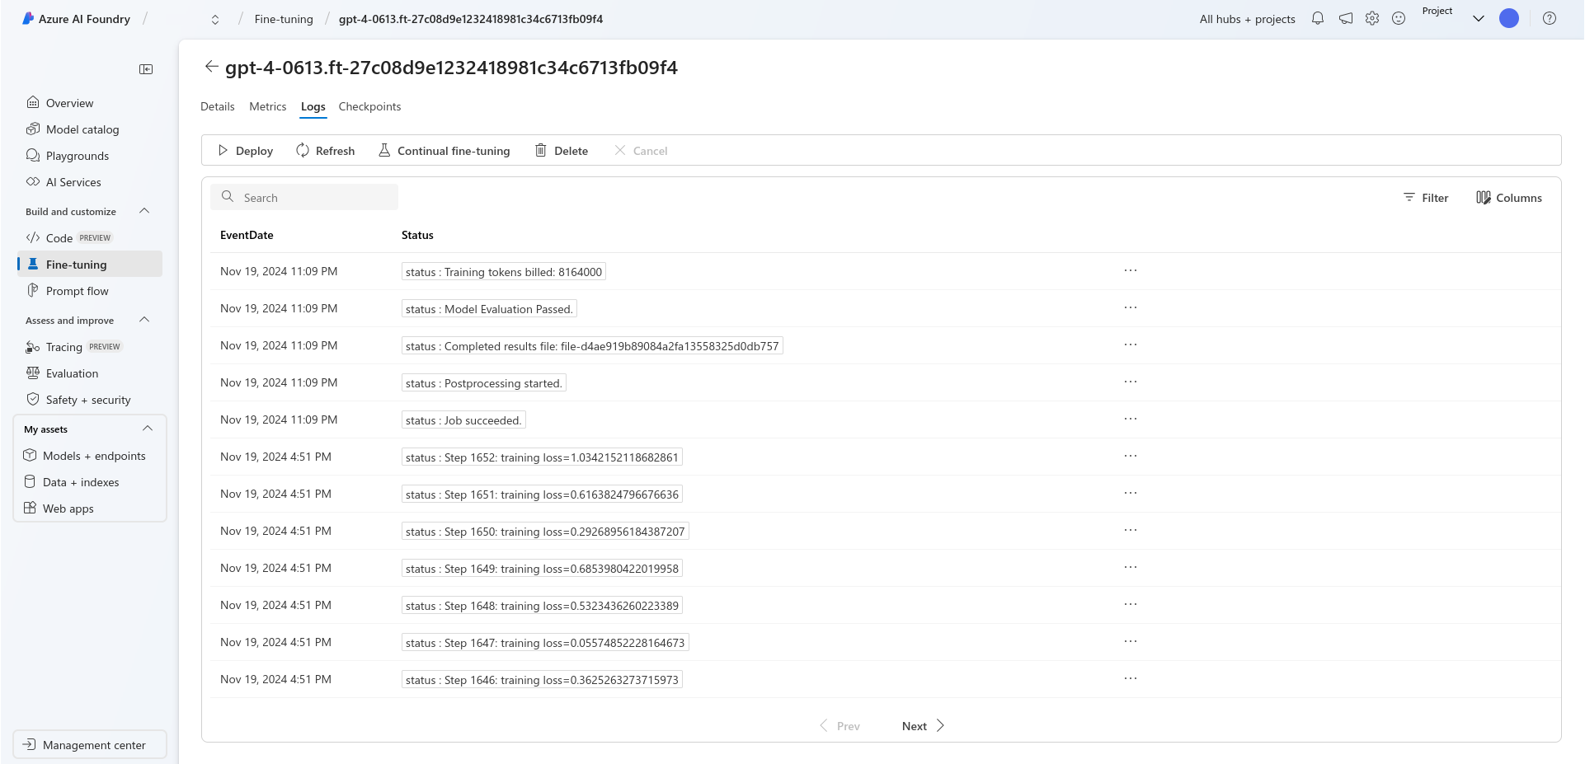
Task: Collapse the Build and customize section
Action: point(144,211)
